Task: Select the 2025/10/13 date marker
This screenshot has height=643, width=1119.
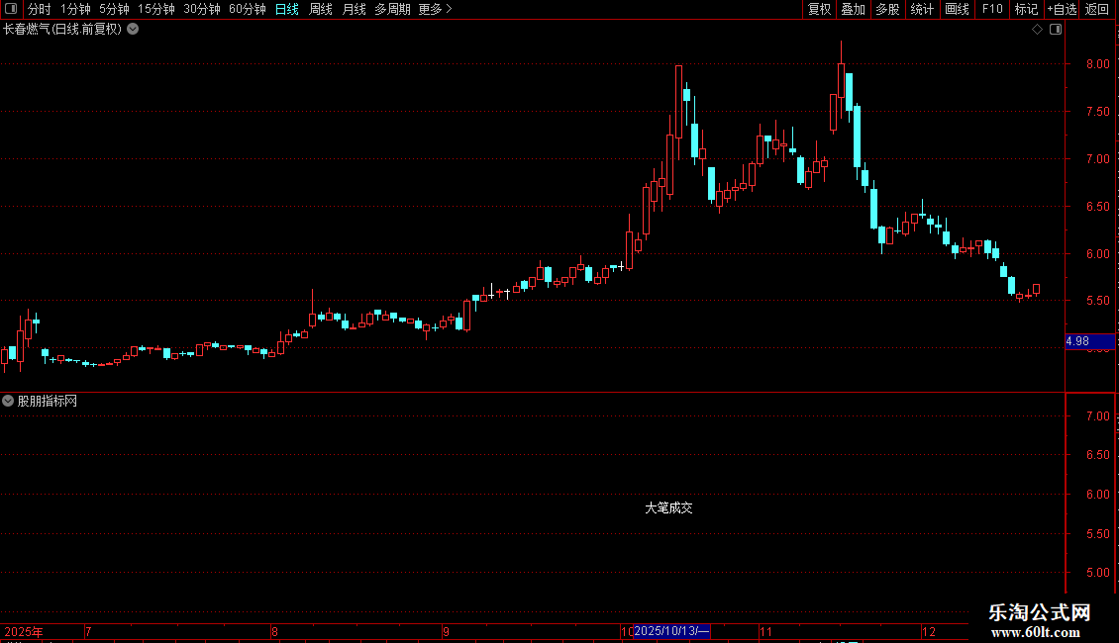Action: 671,631
